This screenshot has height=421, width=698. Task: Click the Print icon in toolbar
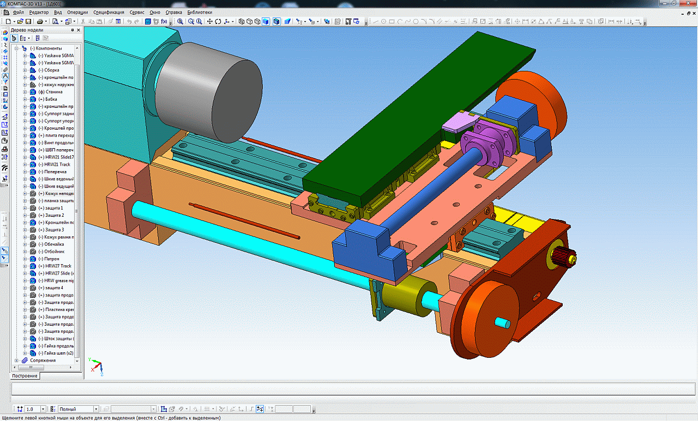[40, 21]
